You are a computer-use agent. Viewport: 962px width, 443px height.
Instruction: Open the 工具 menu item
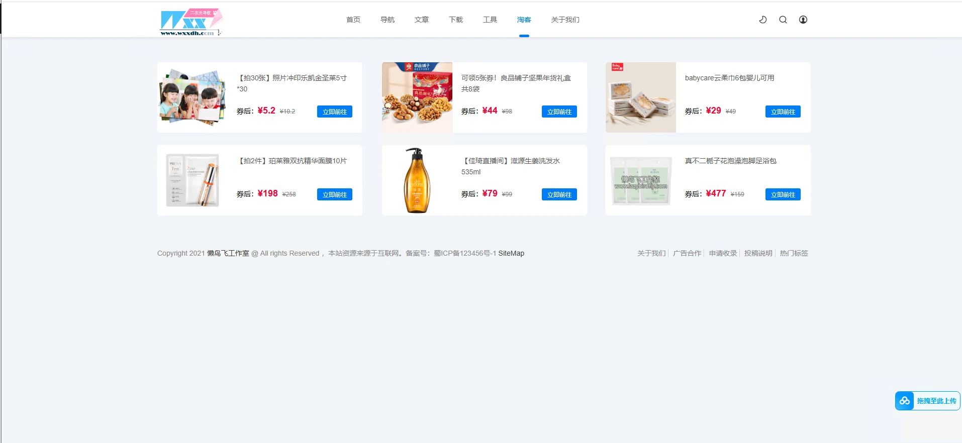click(x=490, y=20)
